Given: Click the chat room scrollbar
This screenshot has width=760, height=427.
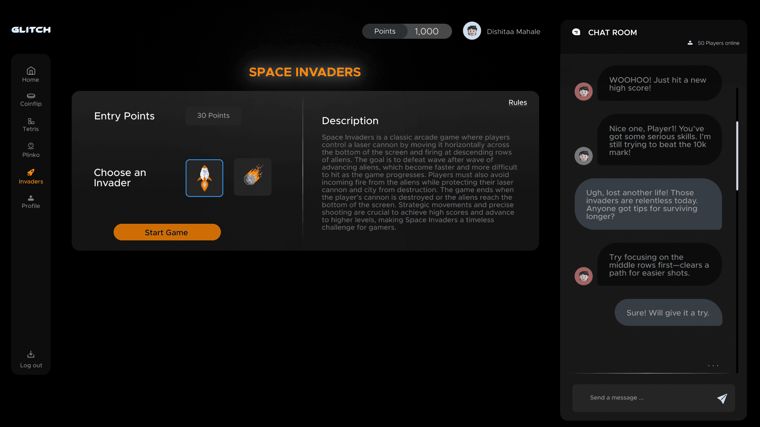Looking at the screenshot, I should pyautogui.click(x=737, y=156).
